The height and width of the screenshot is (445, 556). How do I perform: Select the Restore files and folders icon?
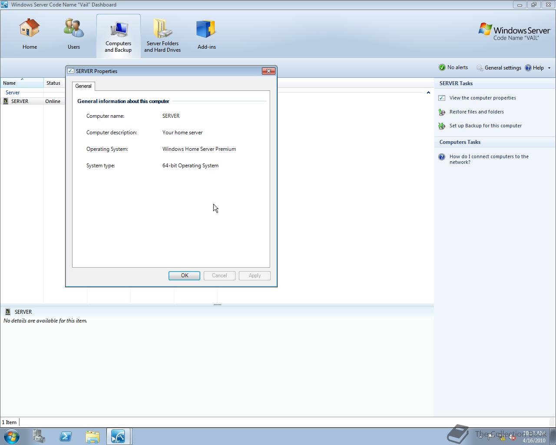pos(442,112)
